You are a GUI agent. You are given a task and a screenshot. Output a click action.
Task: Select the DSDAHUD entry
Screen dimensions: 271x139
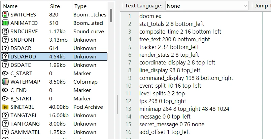pos(23,57)
